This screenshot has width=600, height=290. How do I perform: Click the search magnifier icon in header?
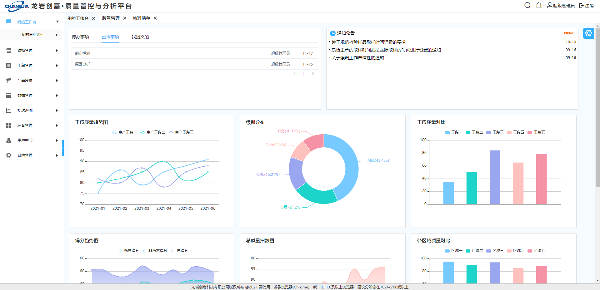pyautogui.click(x=527, y=5)
